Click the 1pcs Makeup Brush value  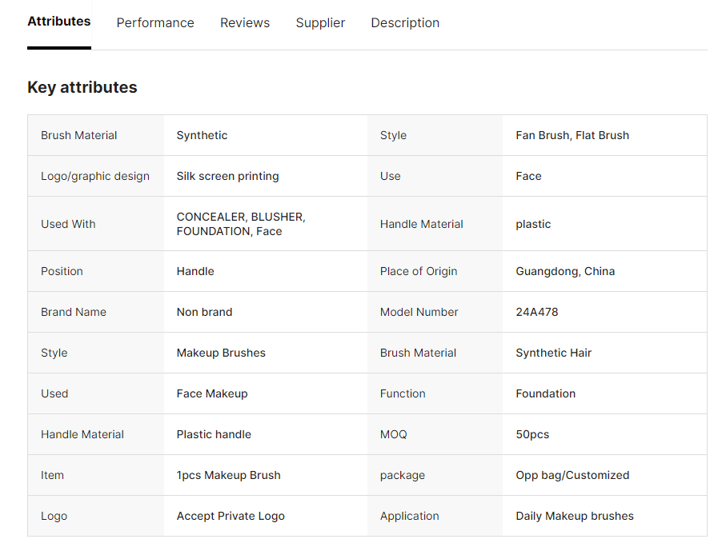click(x=228, y=475)
